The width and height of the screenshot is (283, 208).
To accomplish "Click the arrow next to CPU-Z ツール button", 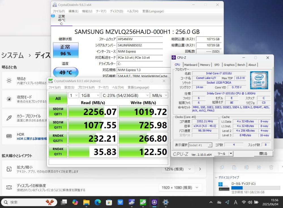I will coord(231,153).
